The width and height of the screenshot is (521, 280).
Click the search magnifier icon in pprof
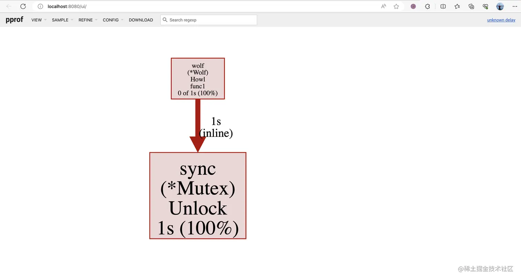coord(165,20)
